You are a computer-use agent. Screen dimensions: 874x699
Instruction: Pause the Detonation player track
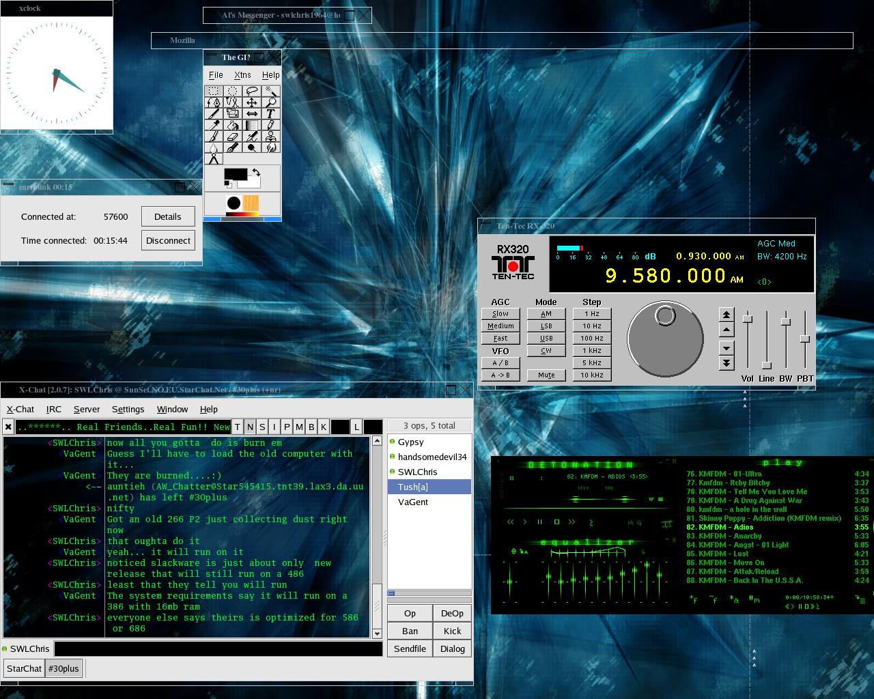pos(539,522)
